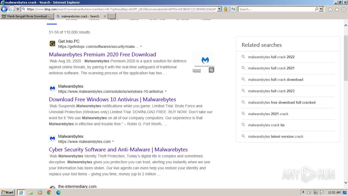Launch Microsoft Edge from the taskbar

(58, 192)
